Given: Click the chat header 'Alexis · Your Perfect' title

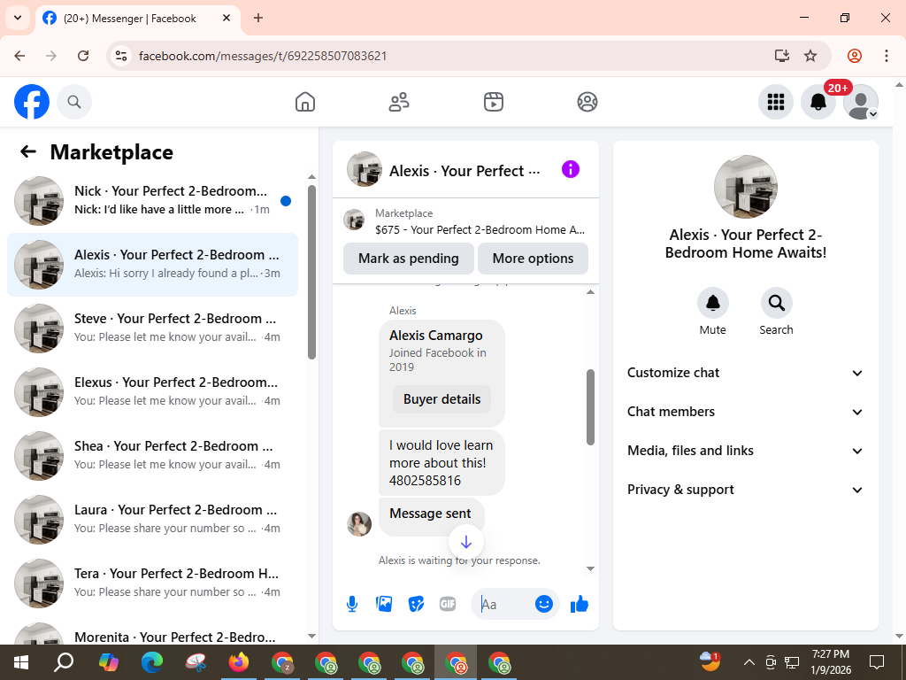Looking at the screenshot, I should (465, 171).
